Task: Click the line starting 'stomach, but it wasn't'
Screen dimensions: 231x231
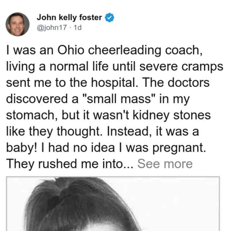Action: 109,115
